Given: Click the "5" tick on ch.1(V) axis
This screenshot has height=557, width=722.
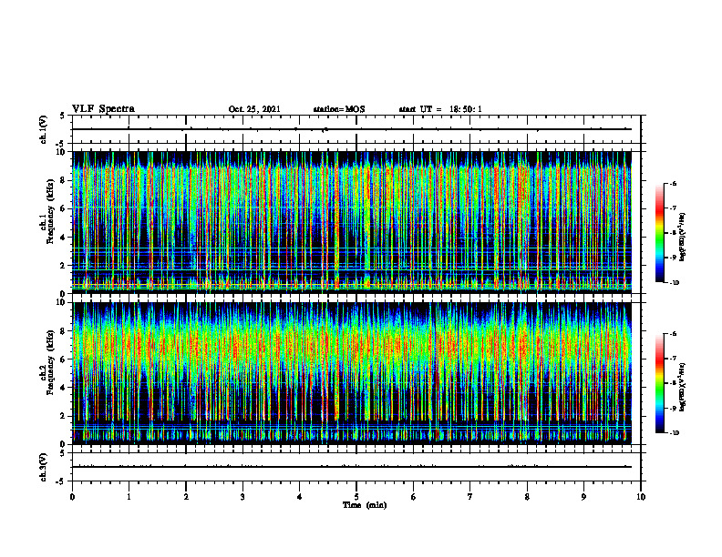Looking at the screenshot, I should click(x=64, y=116).
